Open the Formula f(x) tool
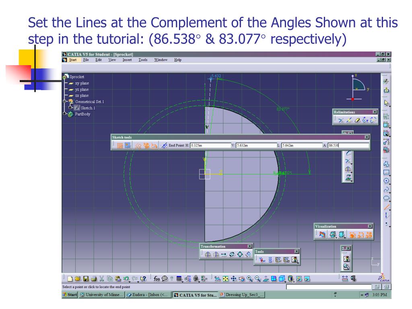 157,279
